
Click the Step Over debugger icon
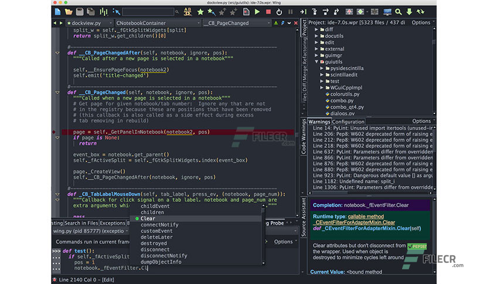325,12
